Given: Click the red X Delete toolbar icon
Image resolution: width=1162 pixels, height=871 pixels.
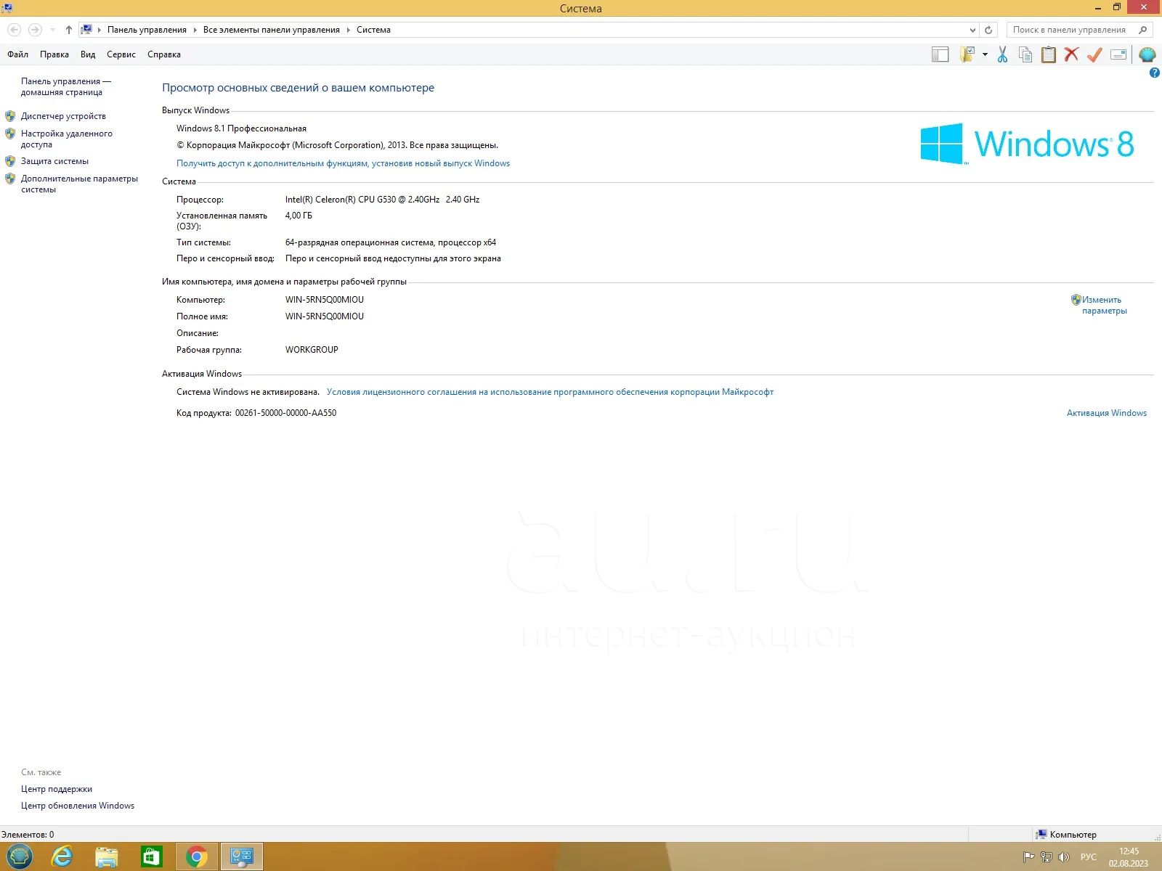Looking at the screenshot, I should (1071, 54).
